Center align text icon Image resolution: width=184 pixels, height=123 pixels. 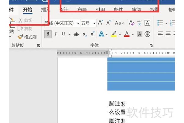168,34
